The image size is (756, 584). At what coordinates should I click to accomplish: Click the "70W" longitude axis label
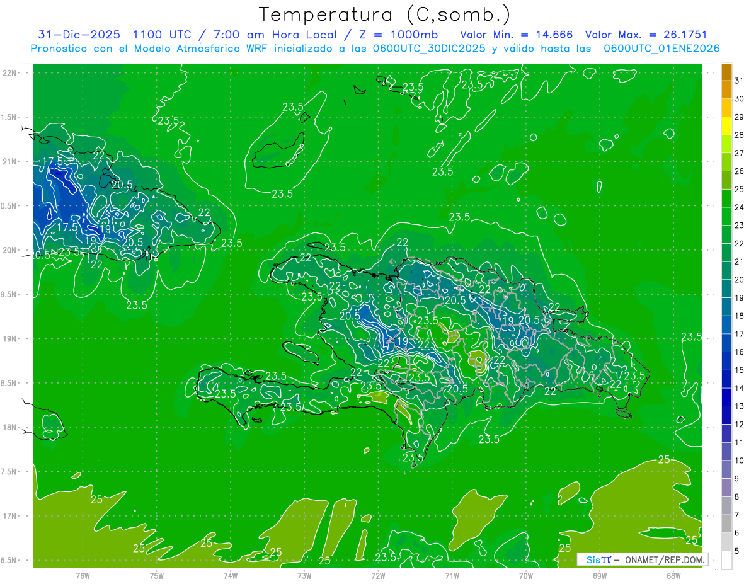pyautogui.click(x=526, y=576)
